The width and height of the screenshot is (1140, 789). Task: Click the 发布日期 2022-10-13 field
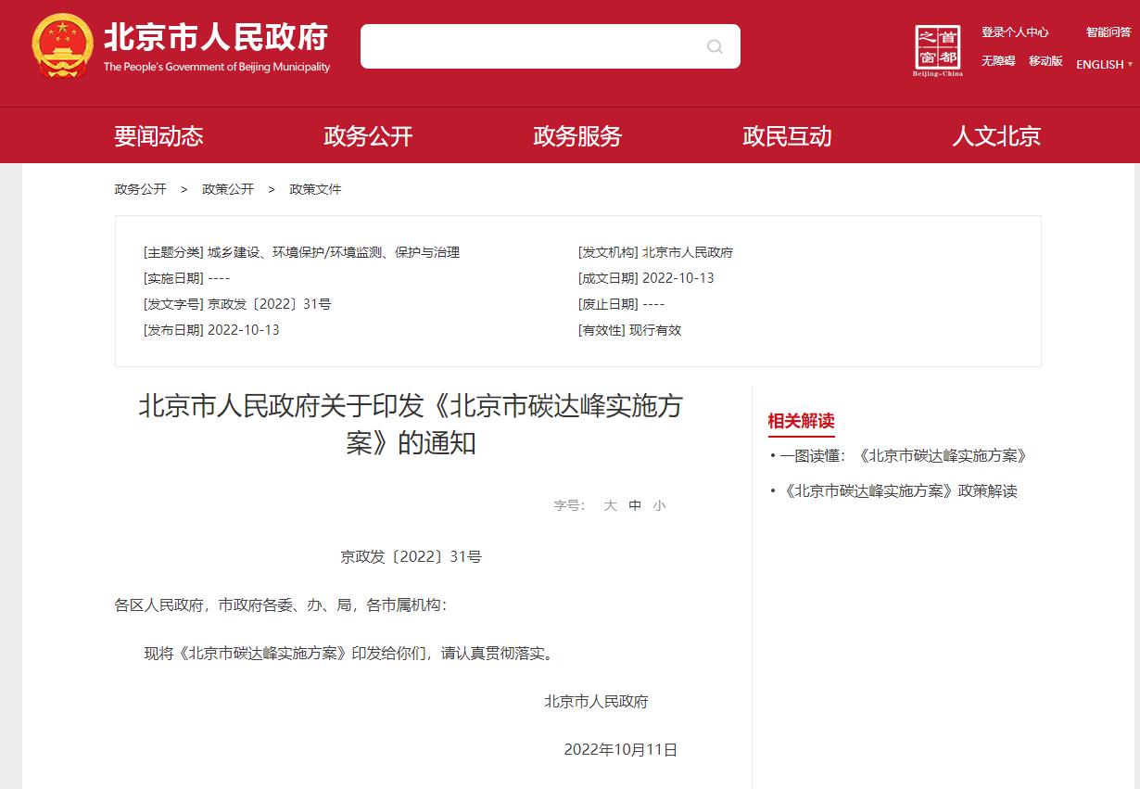point(211,330)
